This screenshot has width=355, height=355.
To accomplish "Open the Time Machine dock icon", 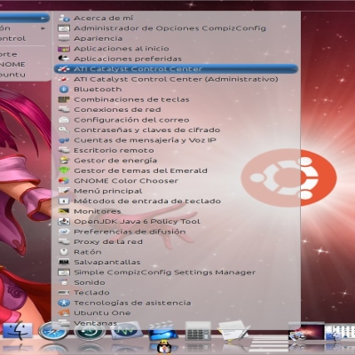I will [x=90, y=332].
